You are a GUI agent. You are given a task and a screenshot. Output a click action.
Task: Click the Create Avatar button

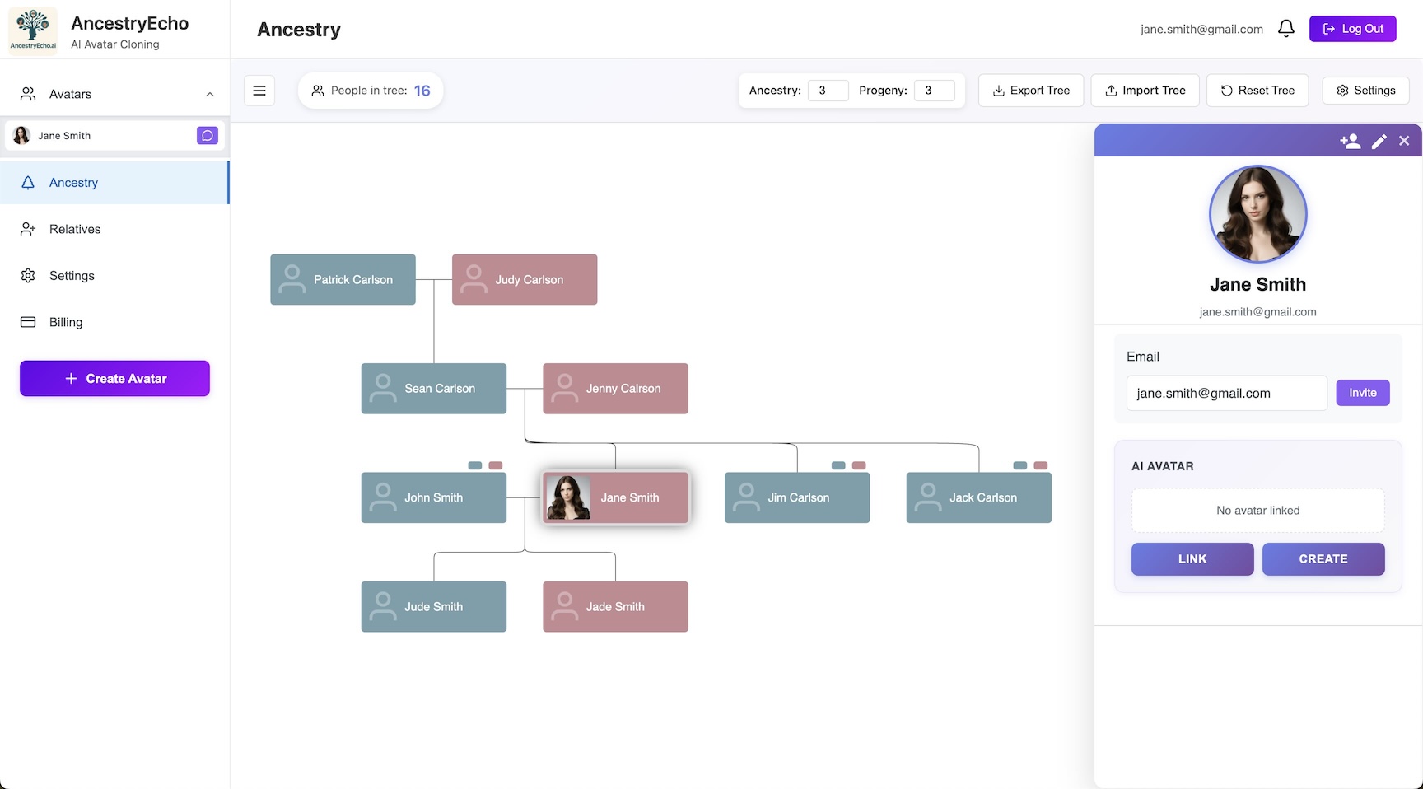114,378
